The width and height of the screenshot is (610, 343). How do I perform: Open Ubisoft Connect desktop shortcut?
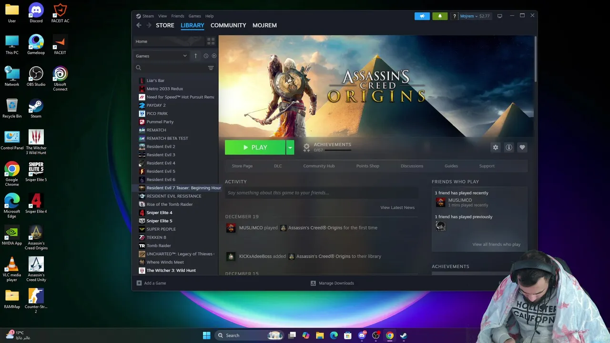coord(60,79)
